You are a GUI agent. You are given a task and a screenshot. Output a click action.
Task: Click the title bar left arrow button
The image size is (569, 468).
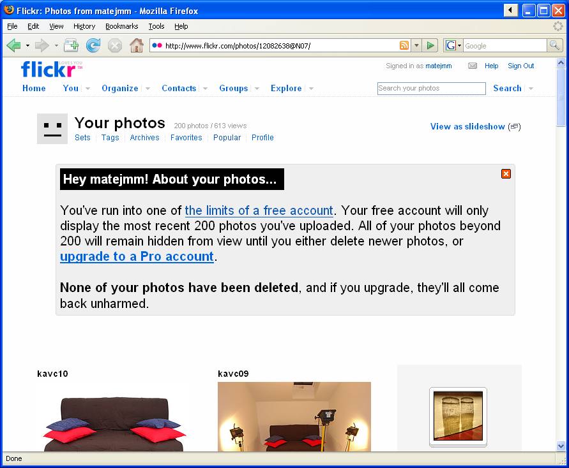coord(511,10)
